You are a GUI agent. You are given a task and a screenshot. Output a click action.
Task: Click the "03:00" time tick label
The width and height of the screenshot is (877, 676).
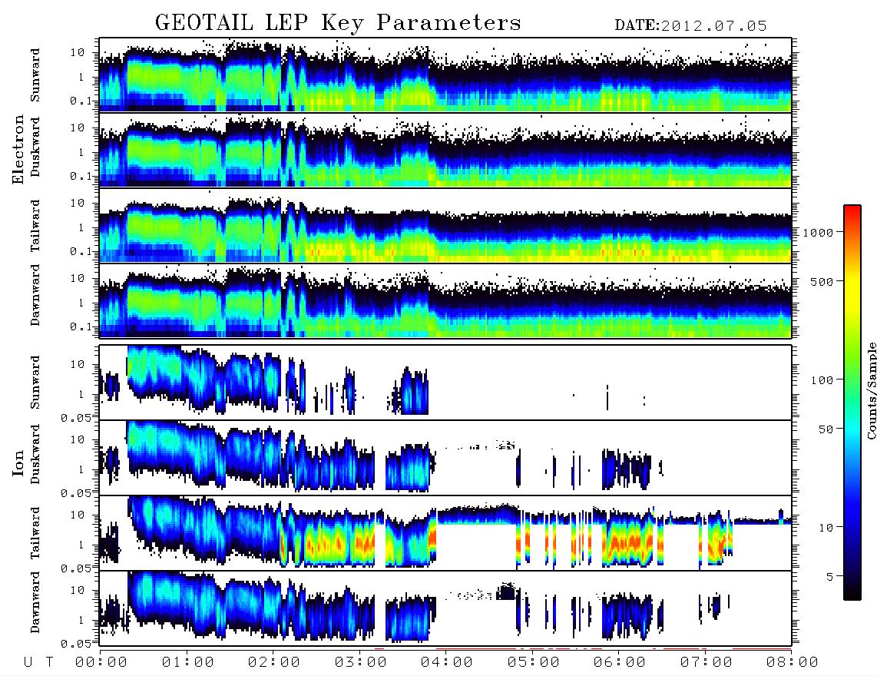click(361, 663)
